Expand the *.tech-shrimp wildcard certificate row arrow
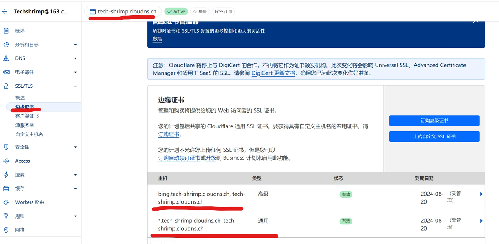The image size is (499, 244). pos(481,221)
